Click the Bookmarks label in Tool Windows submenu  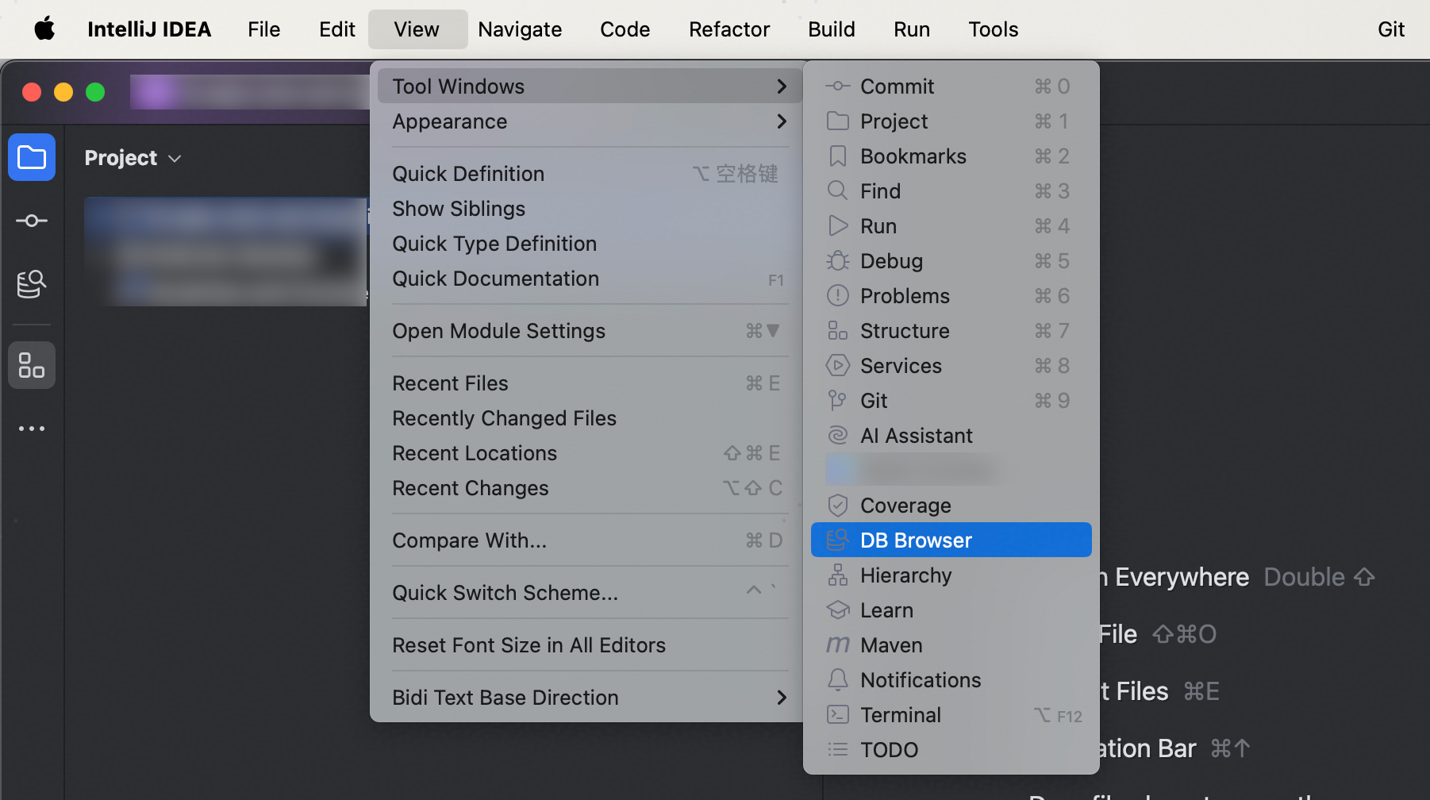click(913, 156)
